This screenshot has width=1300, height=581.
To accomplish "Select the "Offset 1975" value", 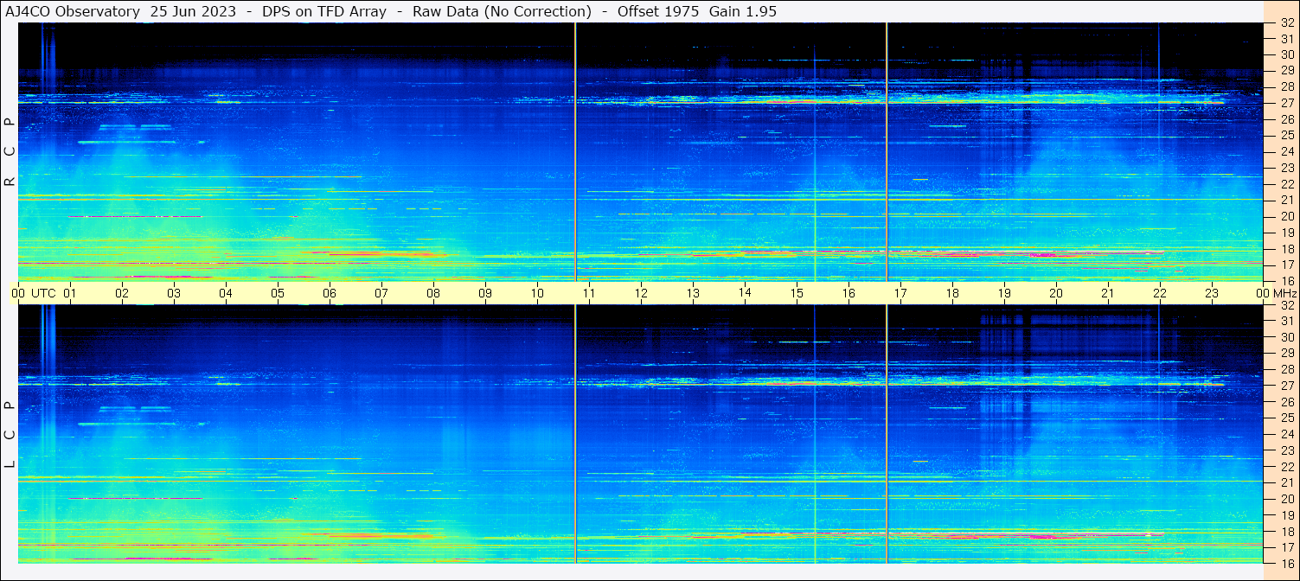I will click(657, 11).
